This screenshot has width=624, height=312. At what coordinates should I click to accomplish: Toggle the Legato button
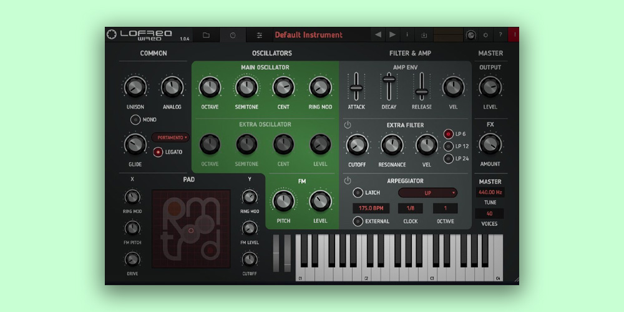[158, 152]
